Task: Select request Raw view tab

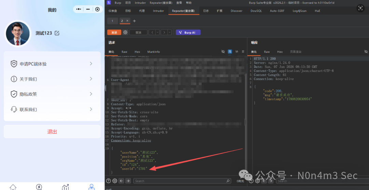Action: (124, 52)
